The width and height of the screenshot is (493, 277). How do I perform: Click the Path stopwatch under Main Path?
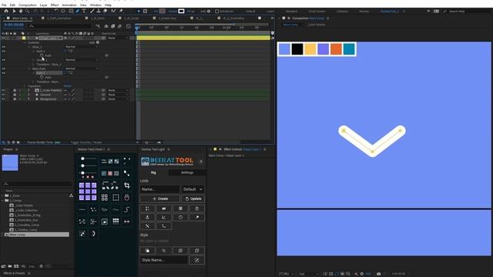pyautogui.click(x=42, y=77)
